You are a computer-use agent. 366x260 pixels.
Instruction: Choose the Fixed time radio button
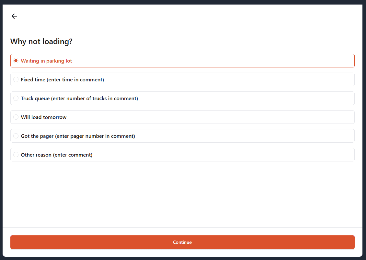[16, 80]
